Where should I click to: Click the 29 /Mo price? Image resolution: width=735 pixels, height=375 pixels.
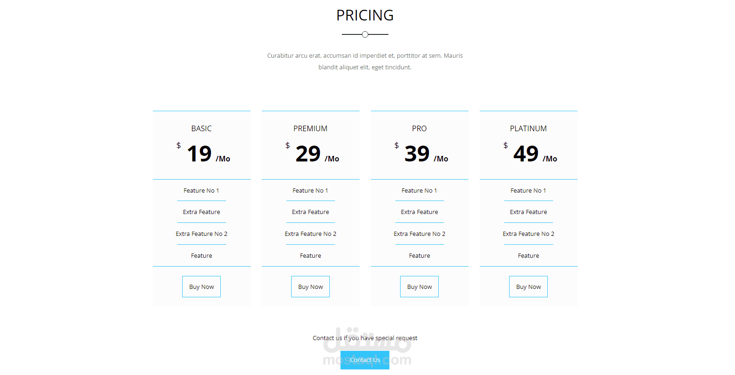click(314, 154)
